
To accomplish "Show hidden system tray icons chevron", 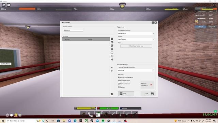I will (x=189, y=121).
